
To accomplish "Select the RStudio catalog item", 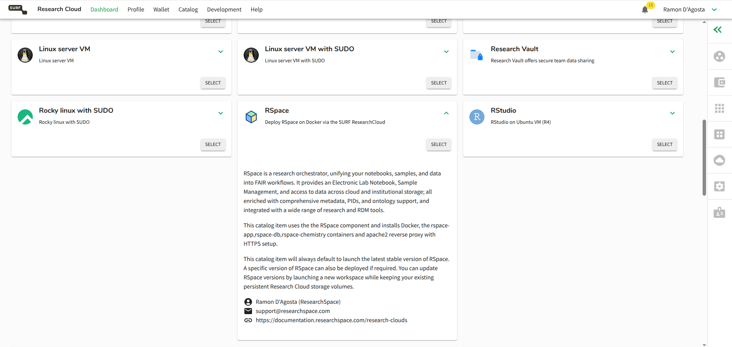I will (665, 144).
